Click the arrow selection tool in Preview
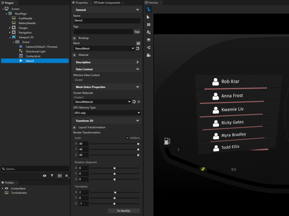The height and width of the screenshot is (216, 289). tap(148, 17)
